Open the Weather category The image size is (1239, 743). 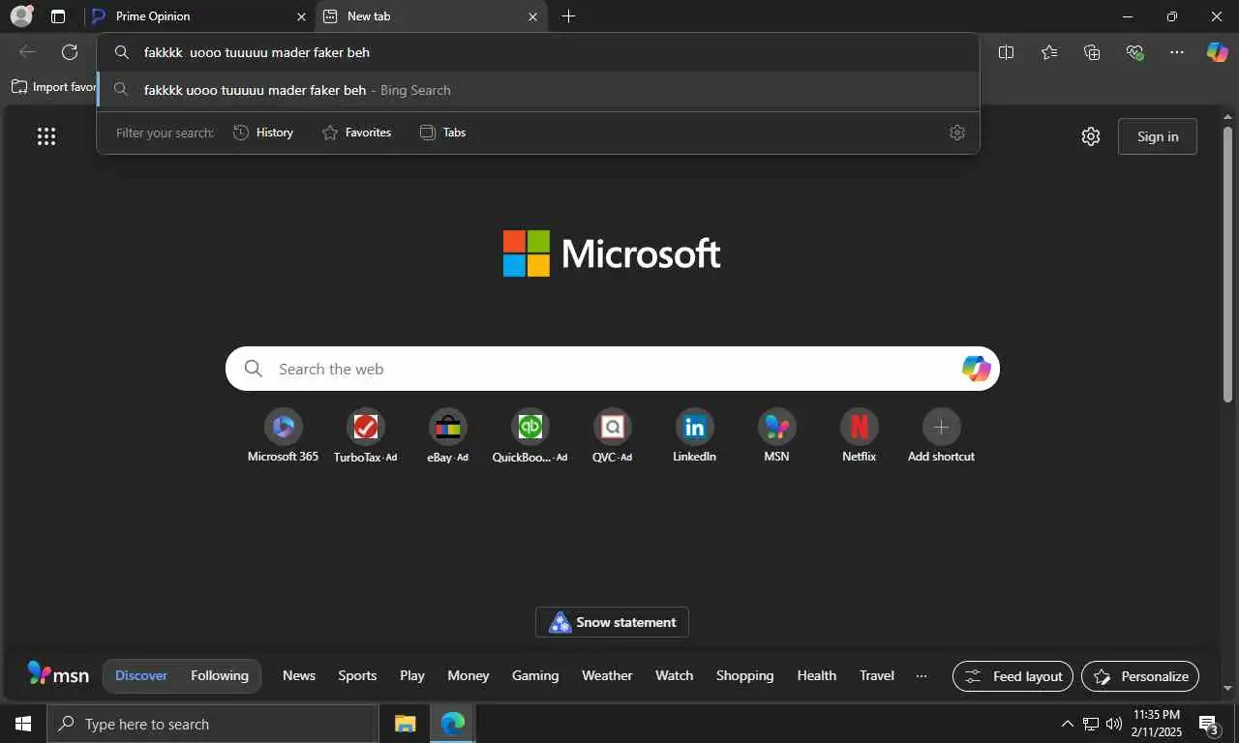[x=607, y=675]
